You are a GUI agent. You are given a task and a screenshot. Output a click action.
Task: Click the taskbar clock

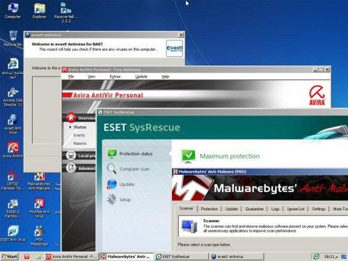click(331, 257)
